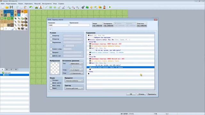Open the Редактировать menu

(11, 4)
